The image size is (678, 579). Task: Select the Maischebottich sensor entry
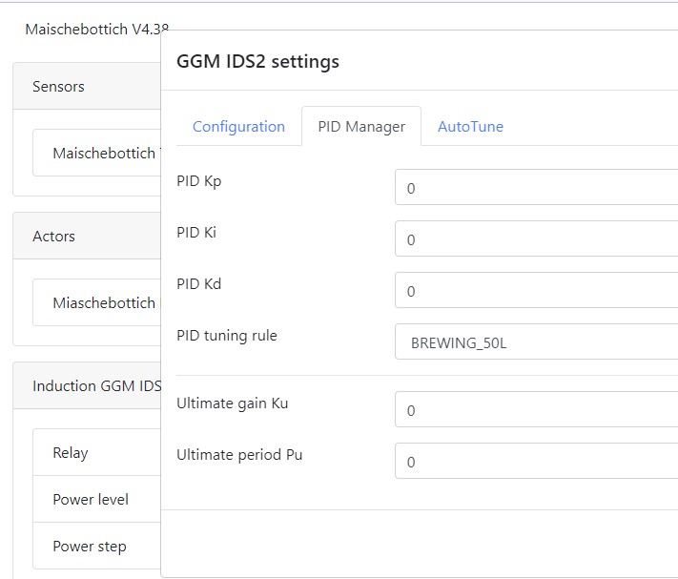[103, 154]
